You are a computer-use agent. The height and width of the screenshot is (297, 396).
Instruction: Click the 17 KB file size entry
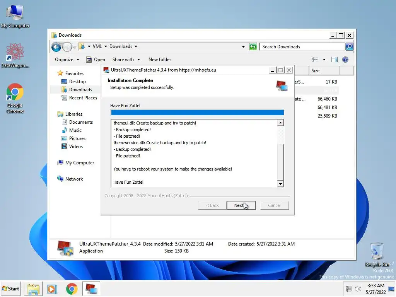[331, 82]
